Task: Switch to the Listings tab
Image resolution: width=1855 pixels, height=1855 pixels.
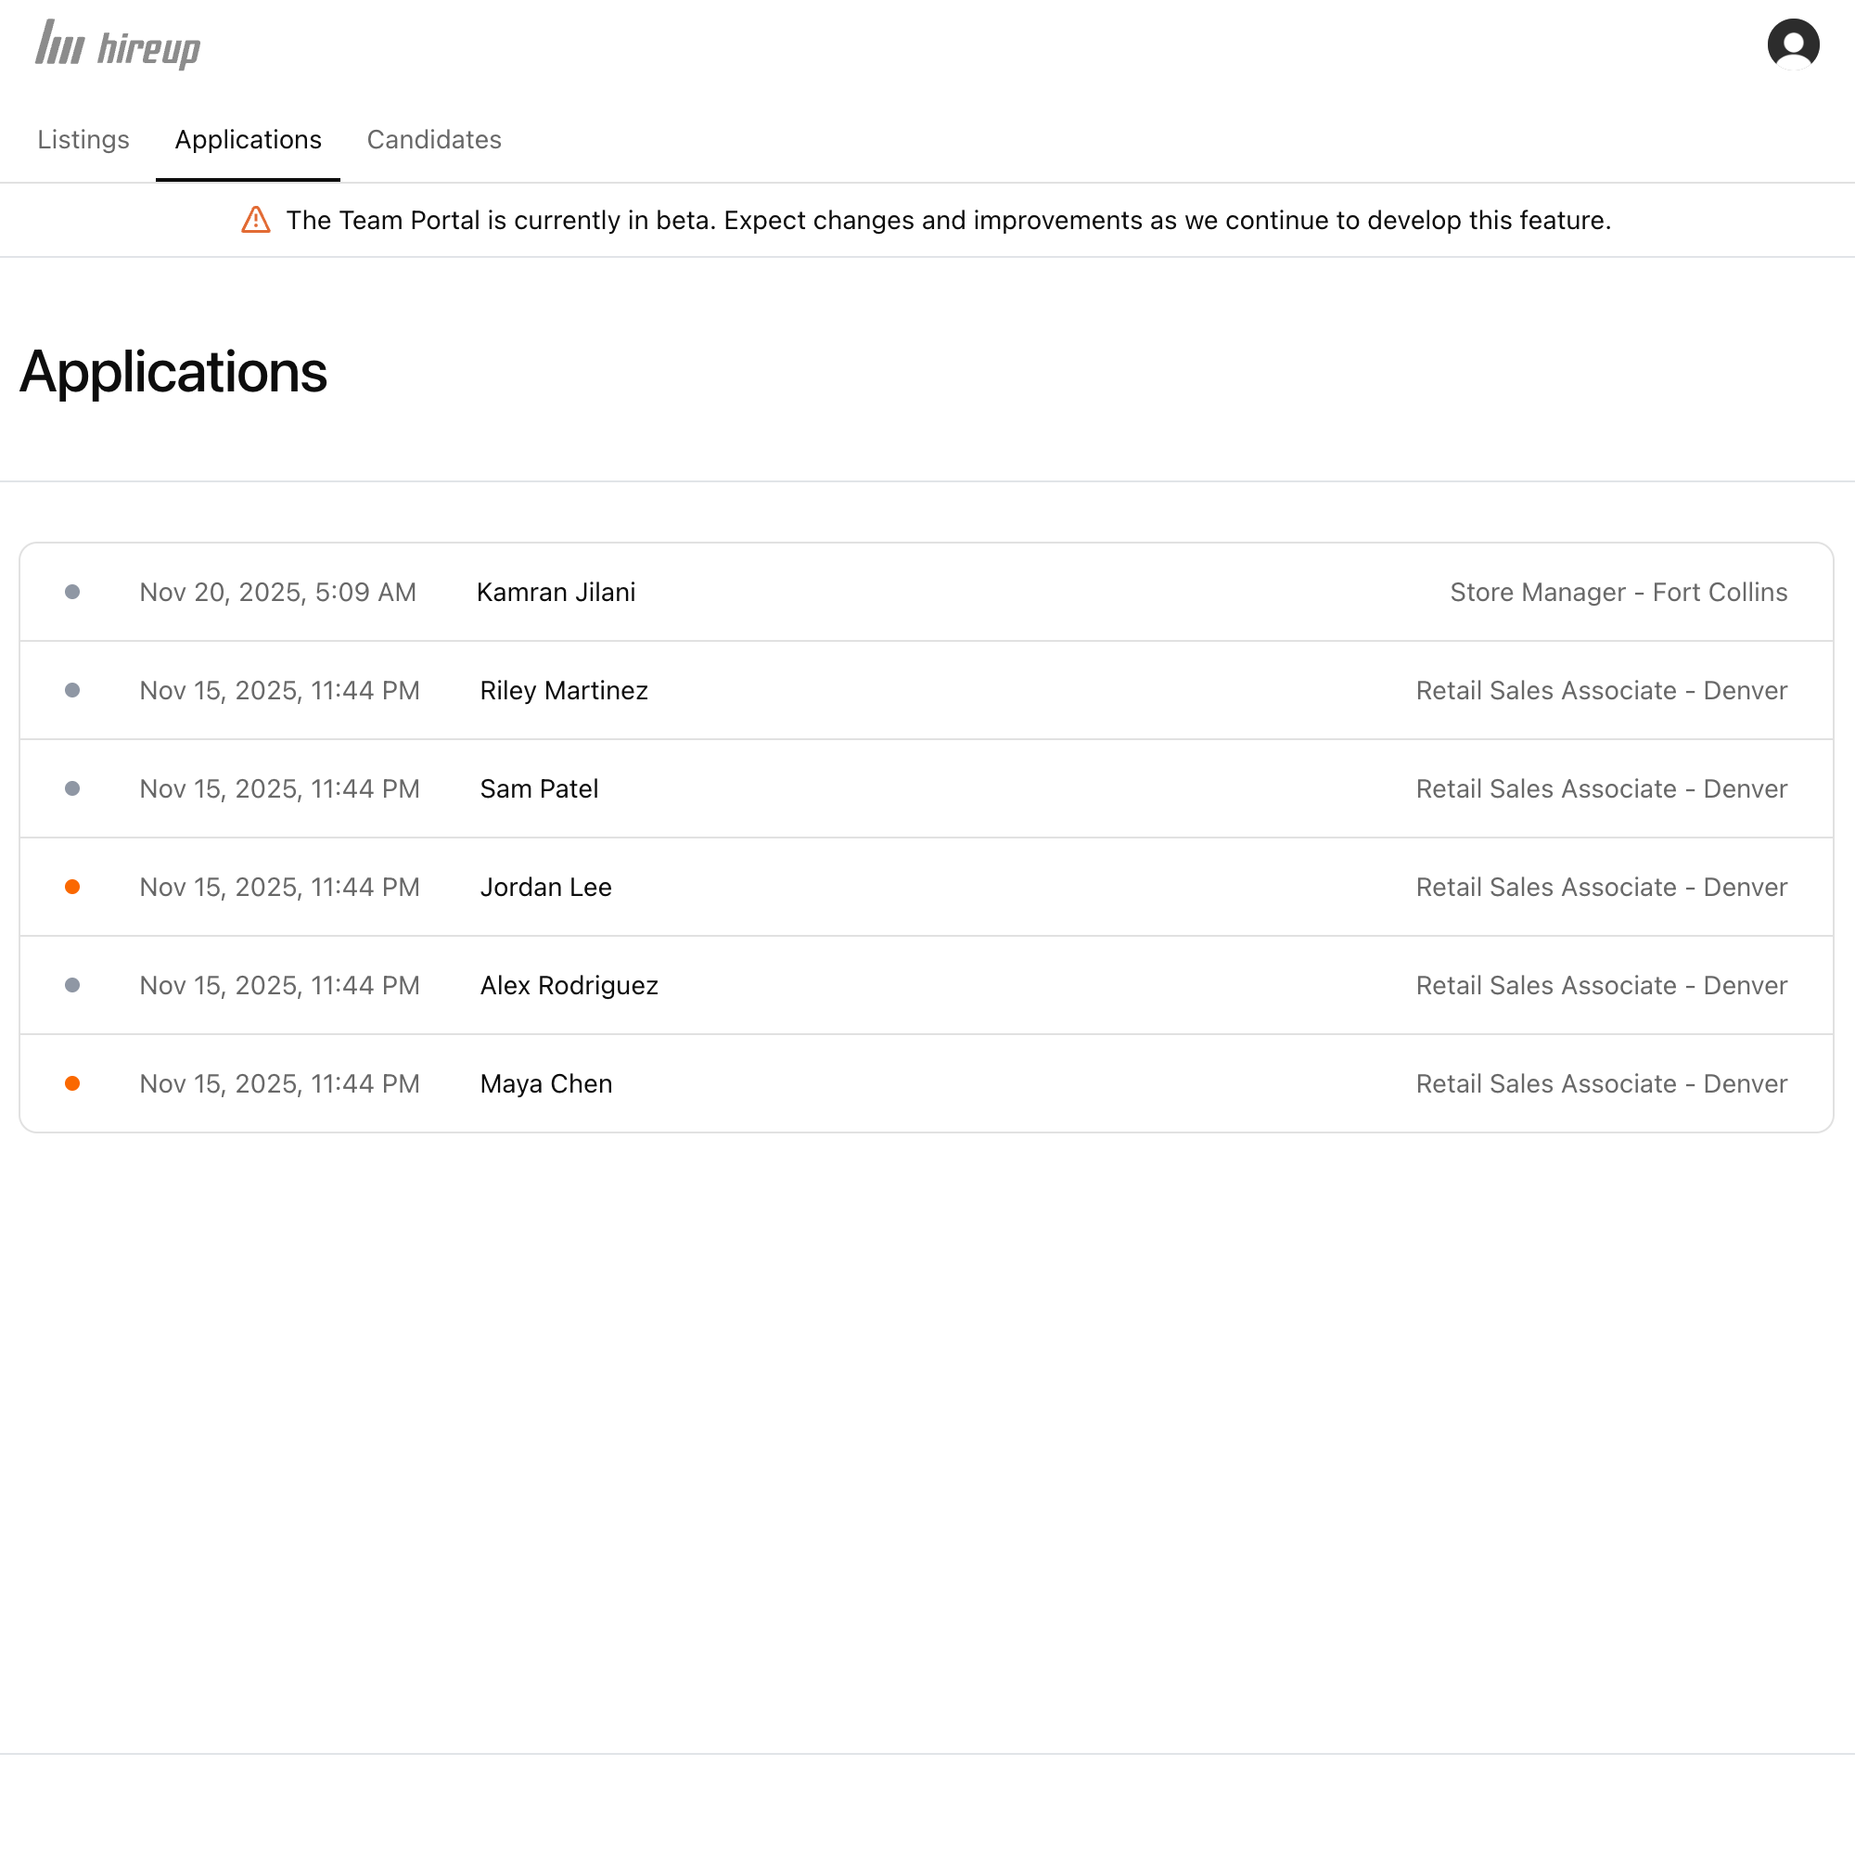Action: 83,140
